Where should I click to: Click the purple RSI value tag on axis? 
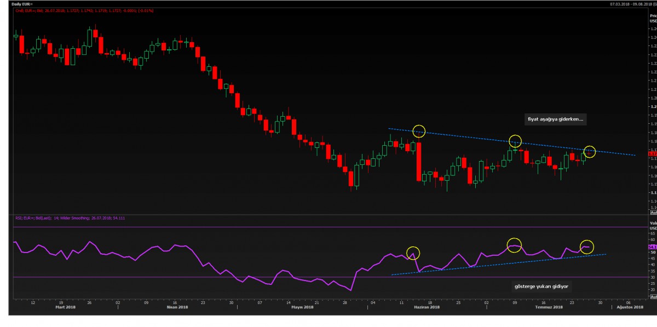[x=652, y=247]
